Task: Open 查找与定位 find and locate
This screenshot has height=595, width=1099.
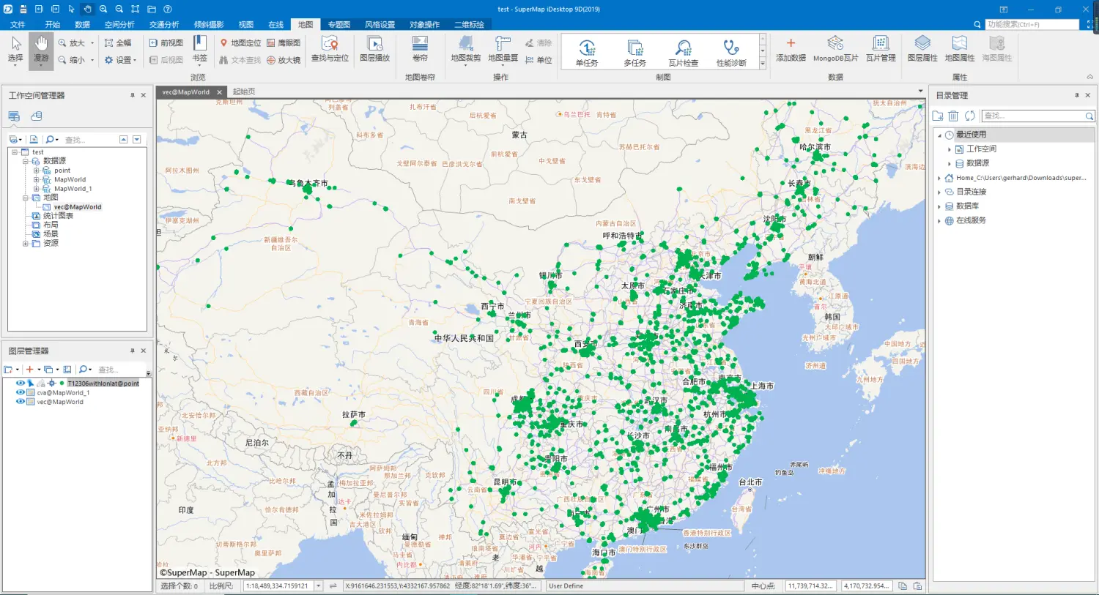Action: pos(330,50)
